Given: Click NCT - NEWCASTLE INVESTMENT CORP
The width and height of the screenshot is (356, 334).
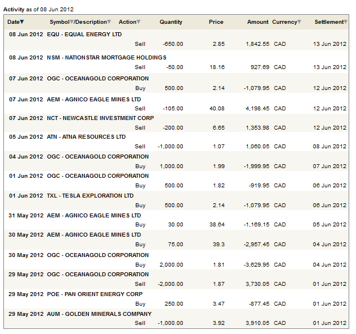Looking at the screenshot, I should click(100, 118).
